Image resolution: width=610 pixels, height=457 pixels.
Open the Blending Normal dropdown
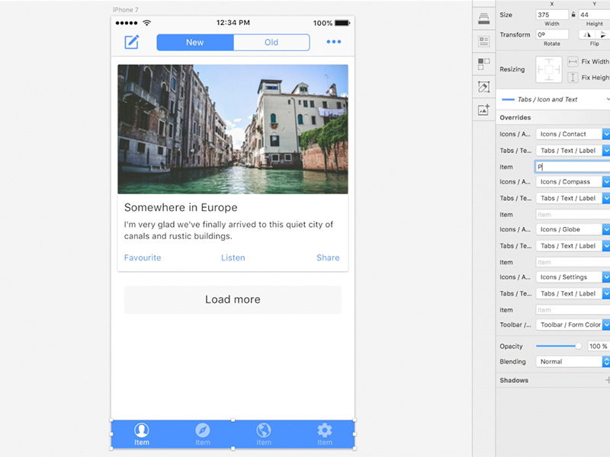(x=573, y=362)
